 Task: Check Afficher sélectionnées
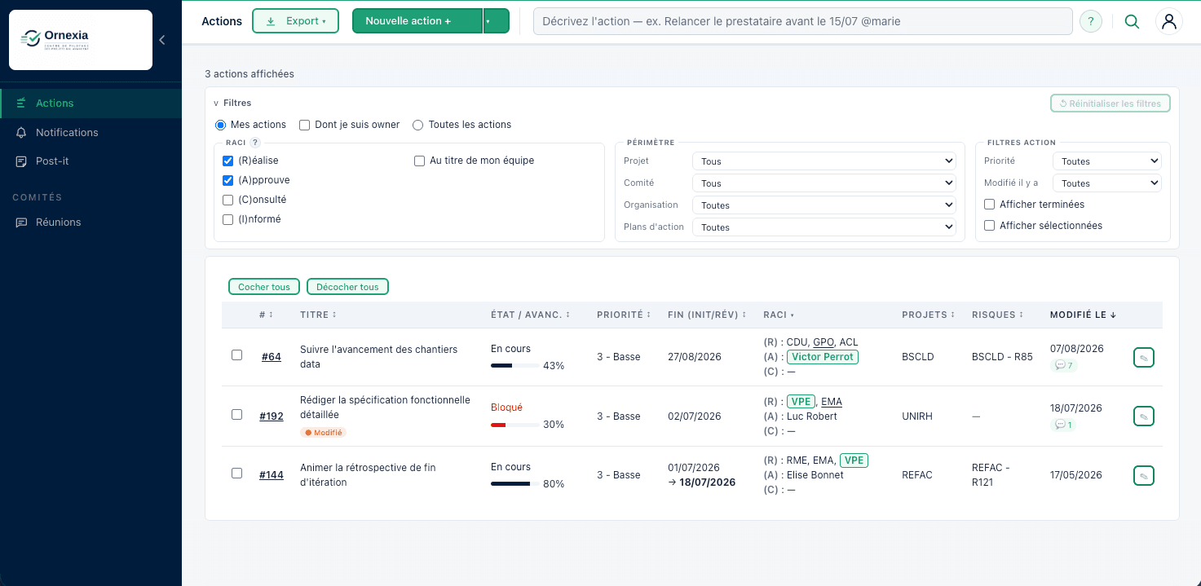pos(990,226)
